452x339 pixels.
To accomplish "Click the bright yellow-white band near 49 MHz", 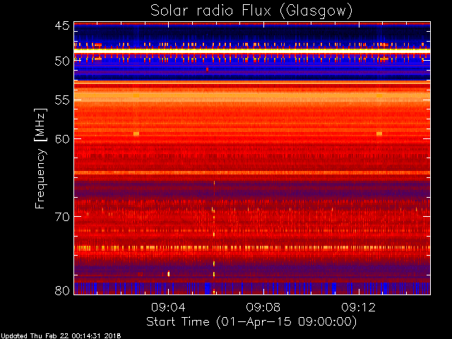I will (252, 50).
